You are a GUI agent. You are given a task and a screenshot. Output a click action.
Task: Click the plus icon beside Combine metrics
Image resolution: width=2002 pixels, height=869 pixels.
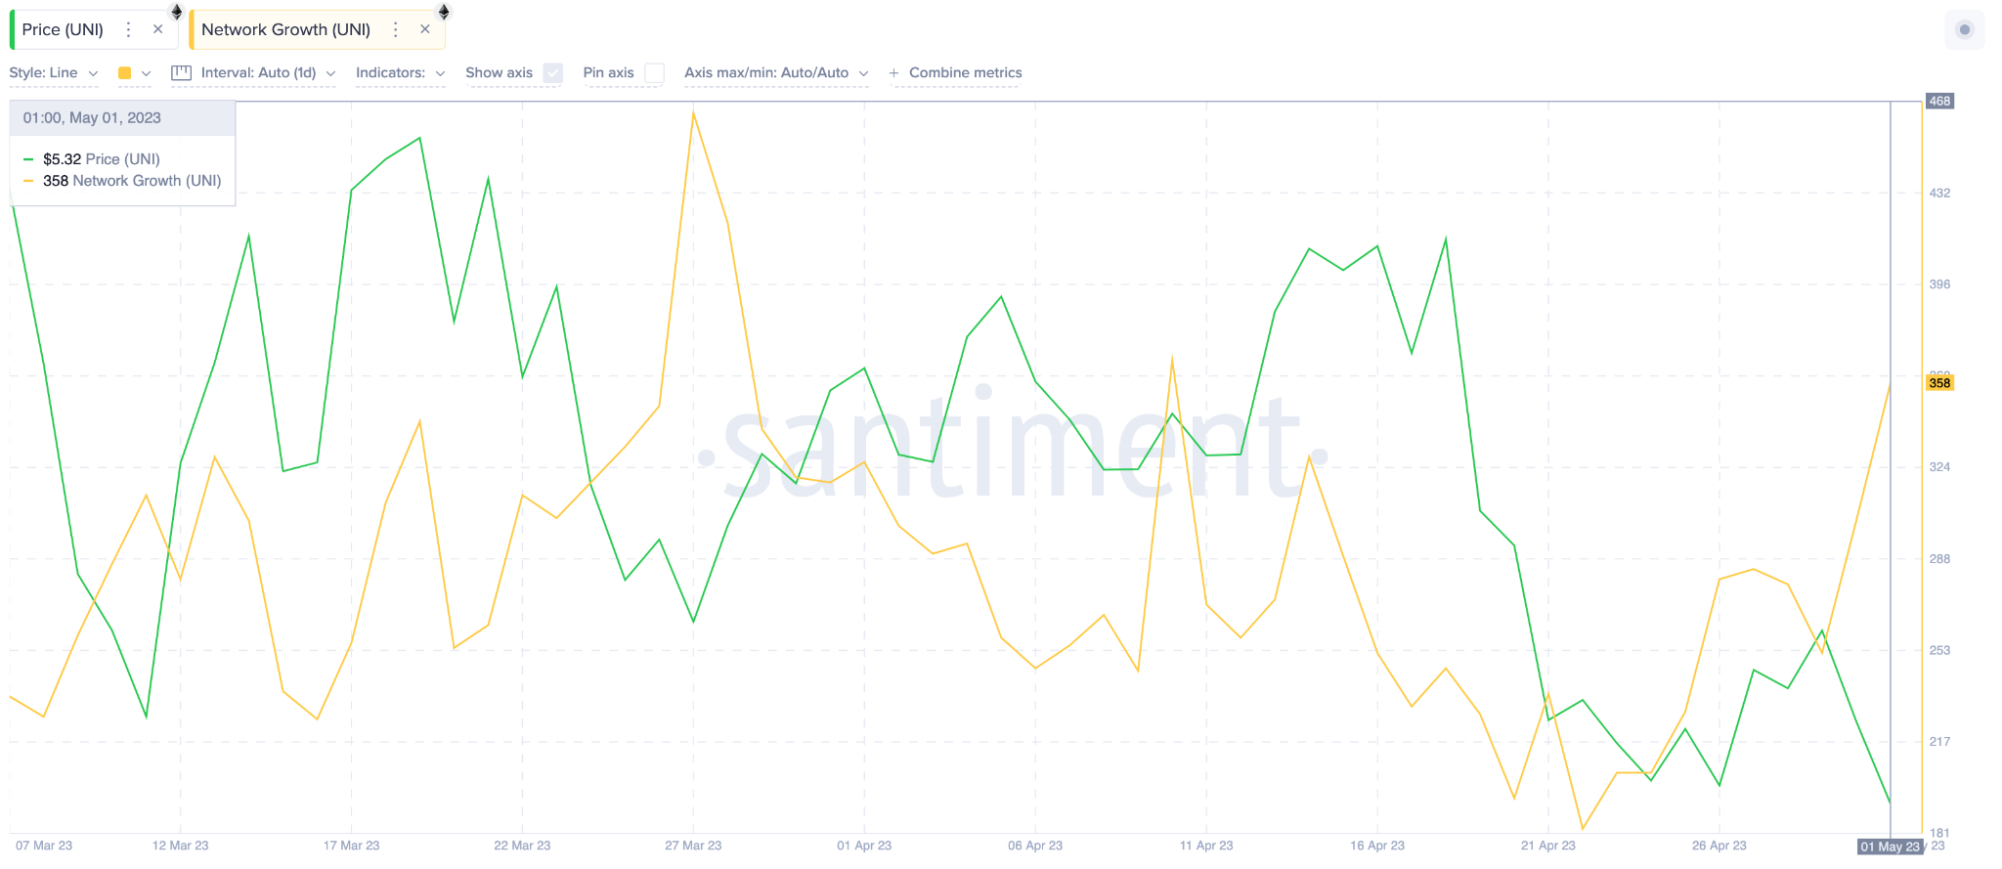click(893, 73)
